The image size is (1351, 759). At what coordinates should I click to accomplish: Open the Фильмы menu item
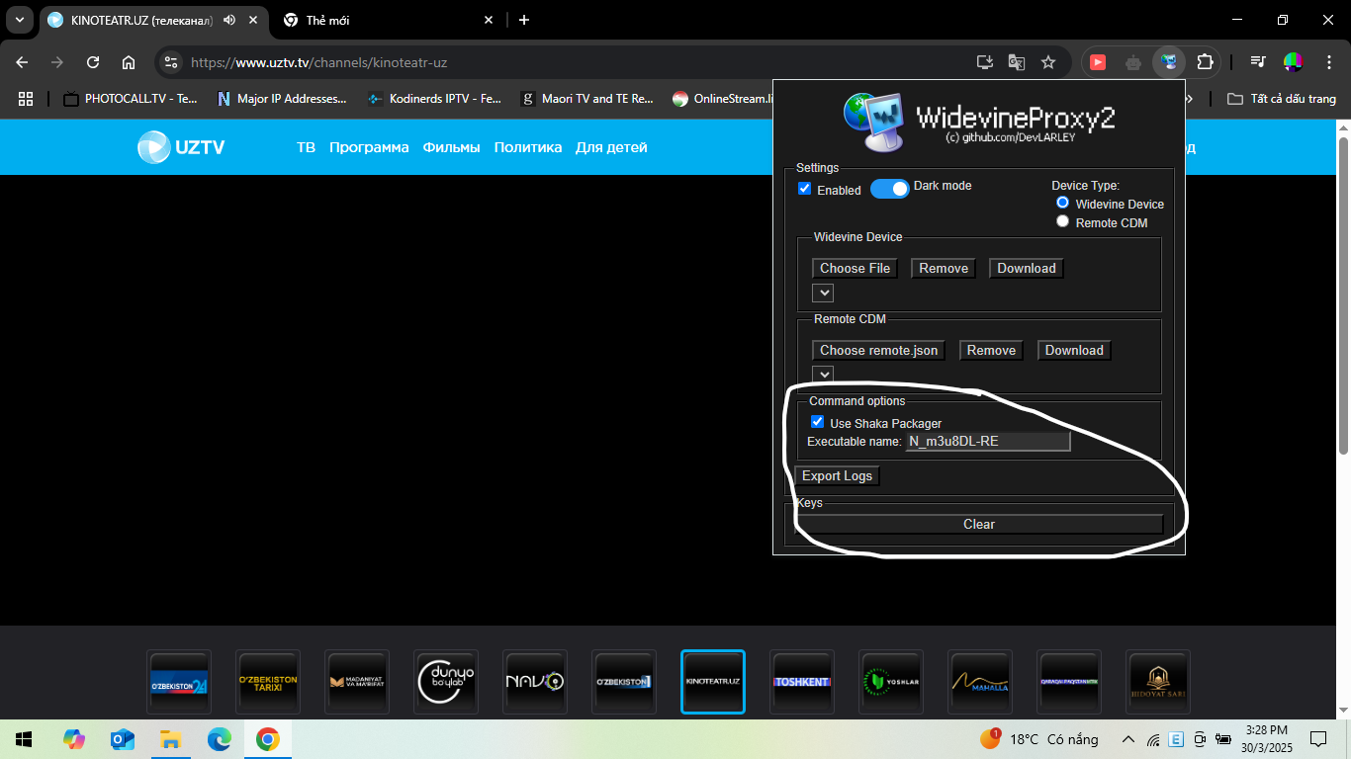(x=451, y=147)
